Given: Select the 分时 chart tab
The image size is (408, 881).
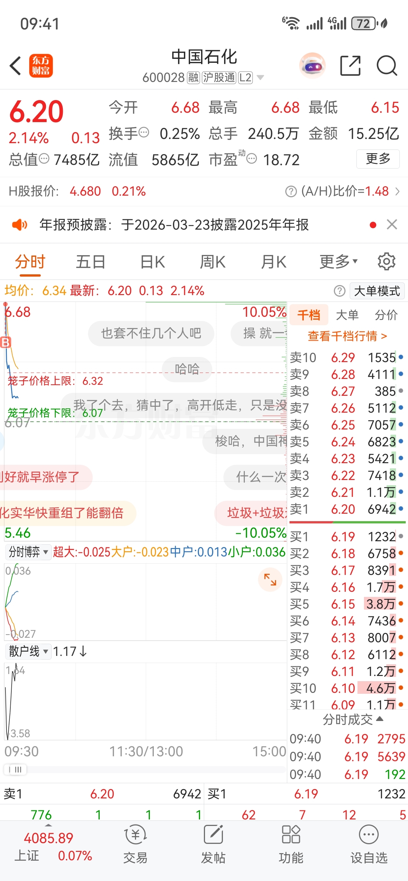Looking at the screenshot, I should [x=30, y=262].
